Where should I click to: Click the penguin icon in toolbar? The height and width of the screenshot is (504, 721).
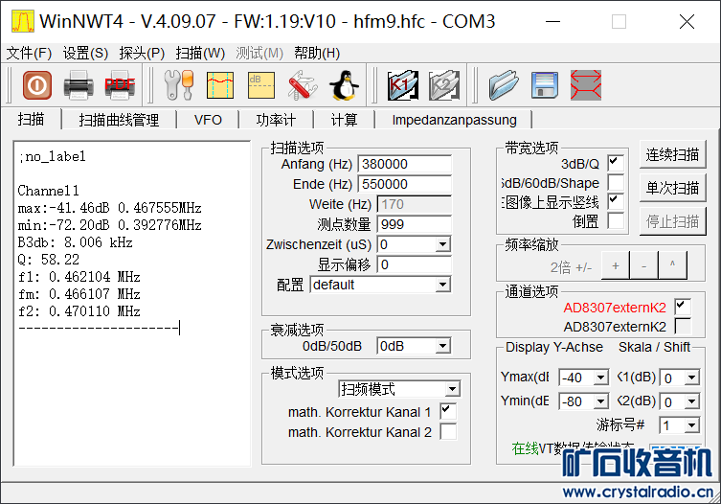(x=345, y=85)
